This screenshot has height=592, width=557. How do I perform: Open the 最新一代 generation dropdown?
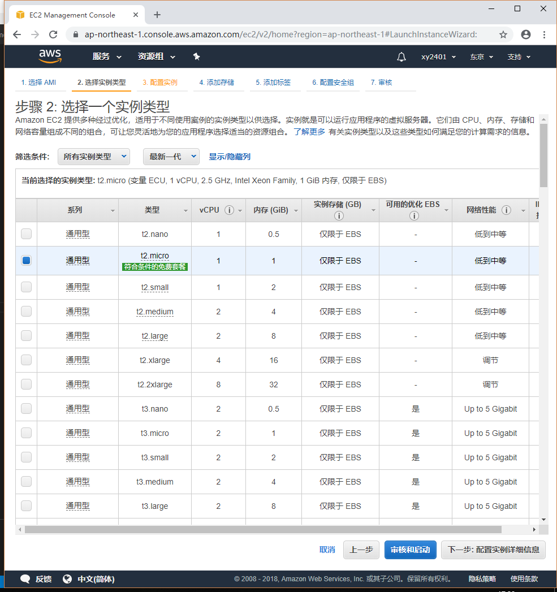[x=171, y=156]
